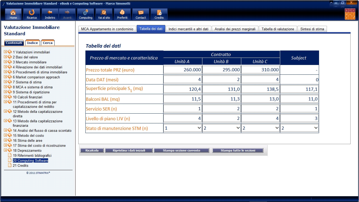The width and height of the screenshot is (359, 202).
Task: Click book icon beside 18 Deprezzamento
Action: (x=10, y=150)
